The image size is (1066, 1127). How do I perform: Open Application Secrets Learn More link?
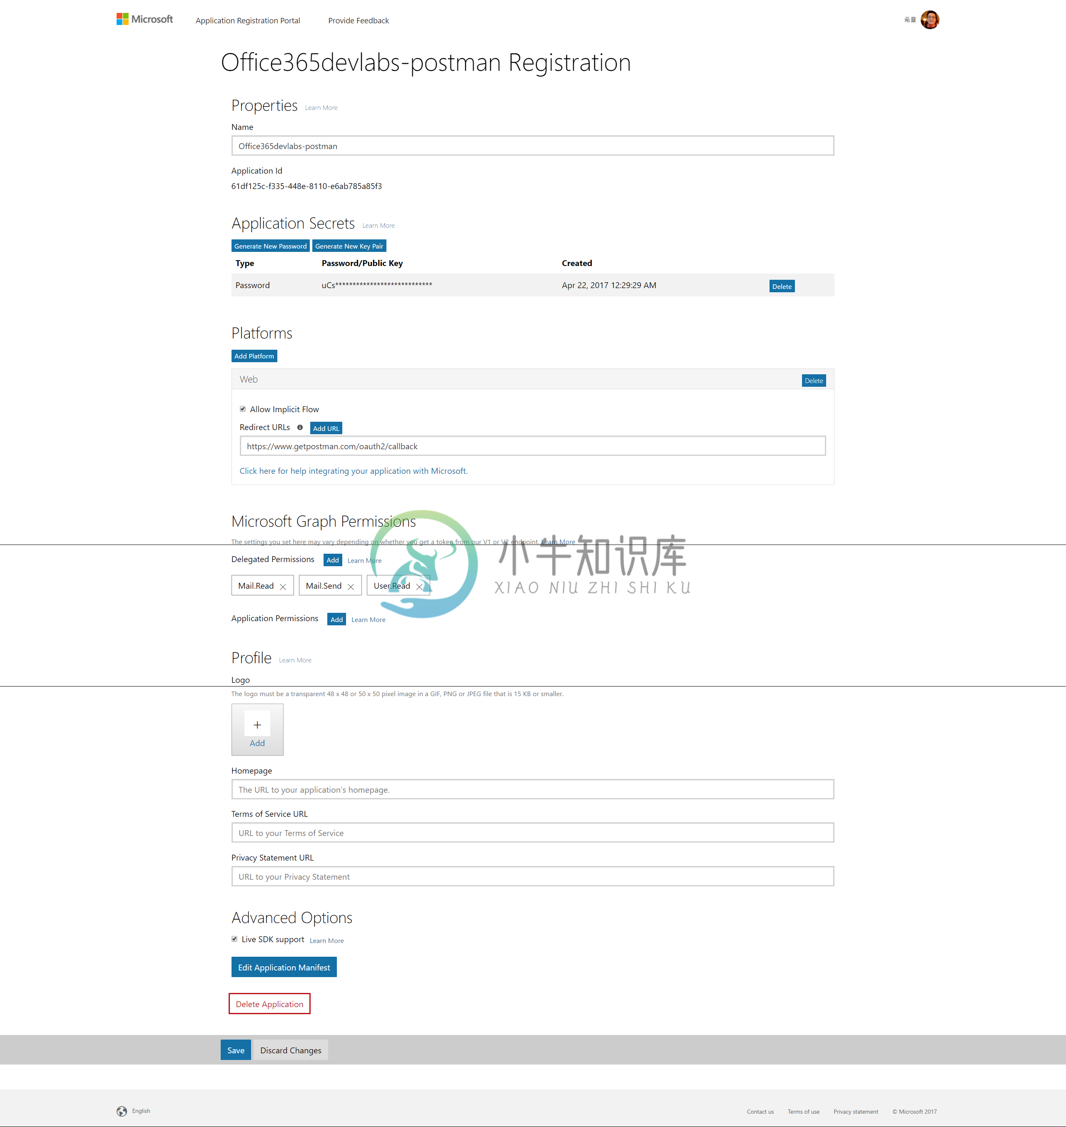point(379,226)
